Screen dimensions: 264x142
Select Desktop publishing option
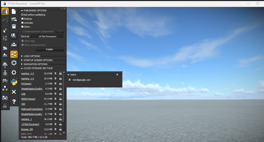point(27,19)
